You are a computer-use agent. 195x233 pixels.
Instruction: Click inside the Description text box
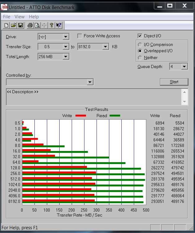pyautogui.click(x=93, y=97)
